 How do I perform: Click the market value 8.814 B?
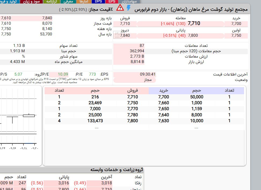[137, 62]
